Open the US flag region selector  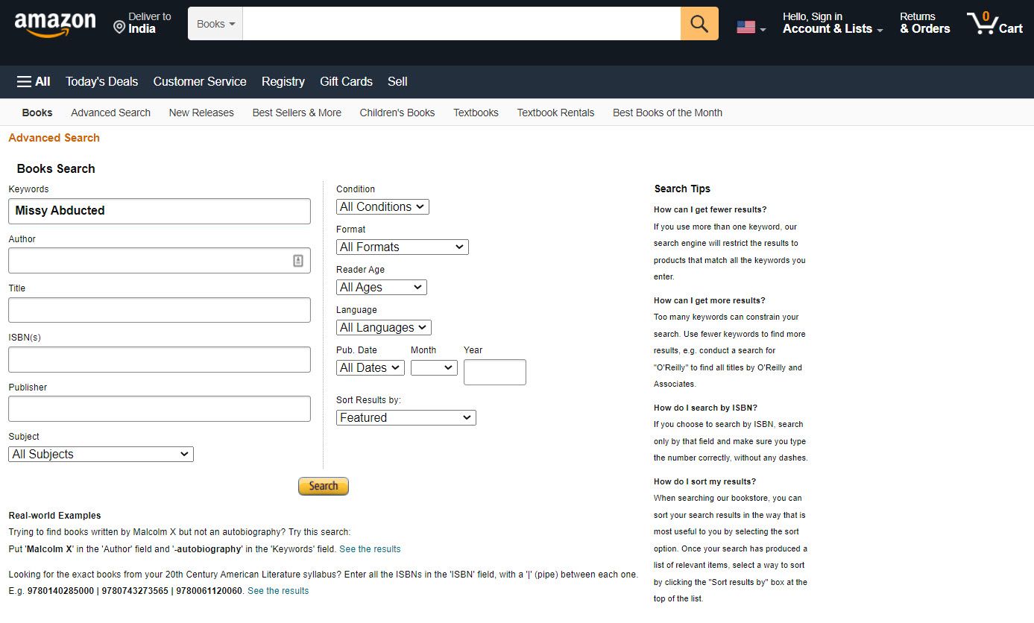(749, 25)
